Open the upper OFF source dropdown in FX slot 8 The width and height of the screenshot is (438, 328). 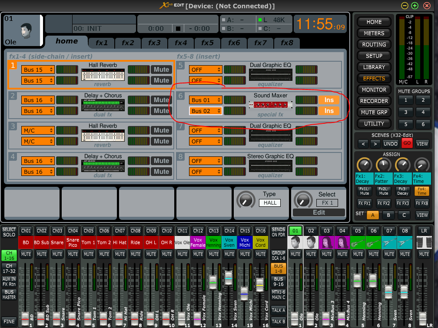[x=206, y=161]
